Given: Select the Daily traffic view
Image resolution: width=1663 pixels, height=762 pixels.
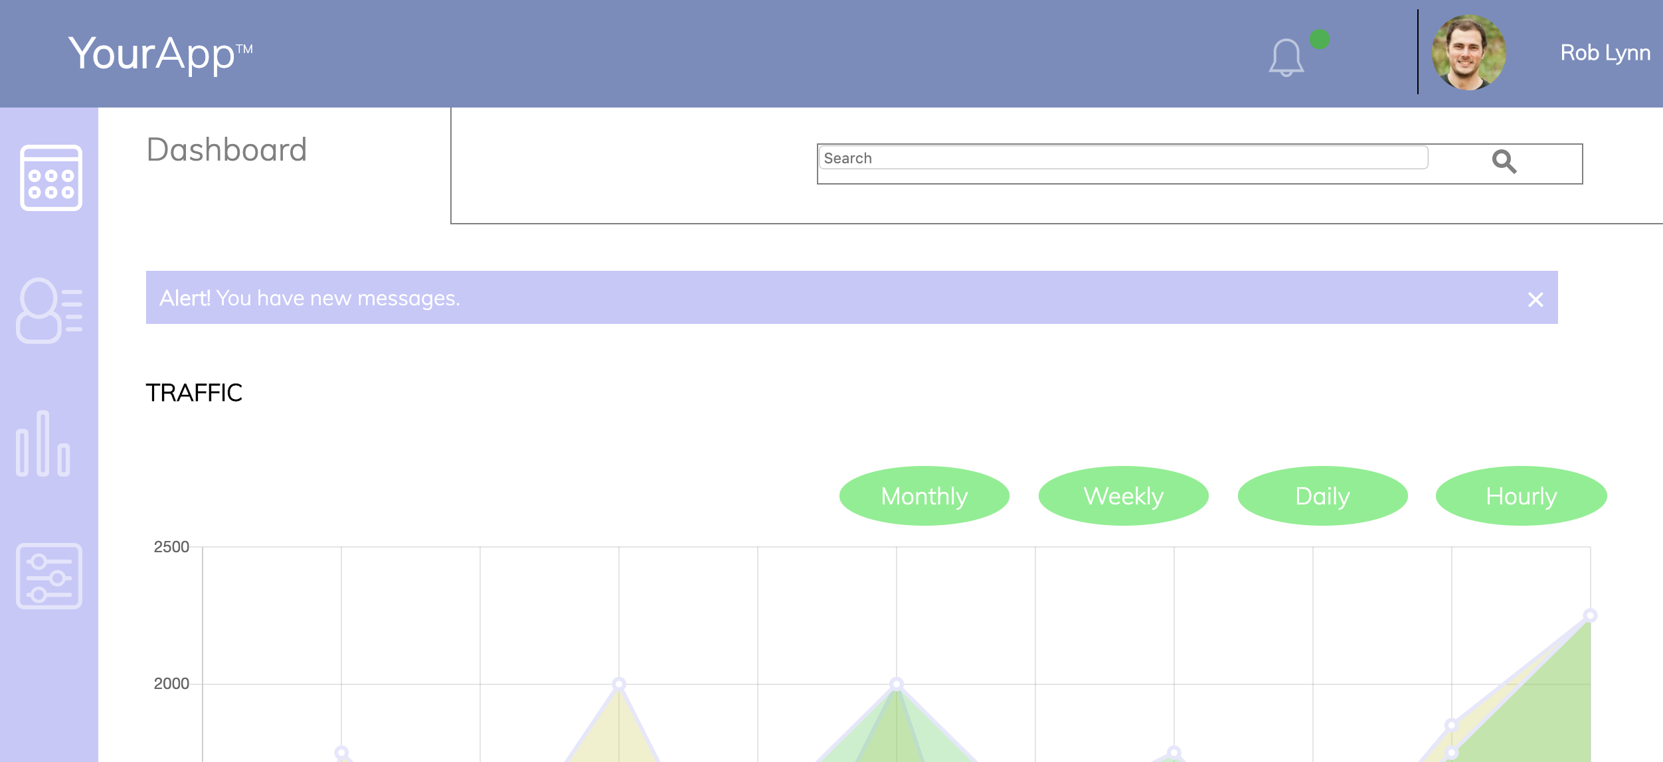Looking at the screenshot, I should pyautogui.click(x=1322, y=496).
